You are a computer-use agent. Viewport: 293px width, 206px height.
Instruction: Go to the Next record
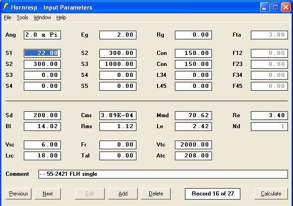tap(48, 194)
